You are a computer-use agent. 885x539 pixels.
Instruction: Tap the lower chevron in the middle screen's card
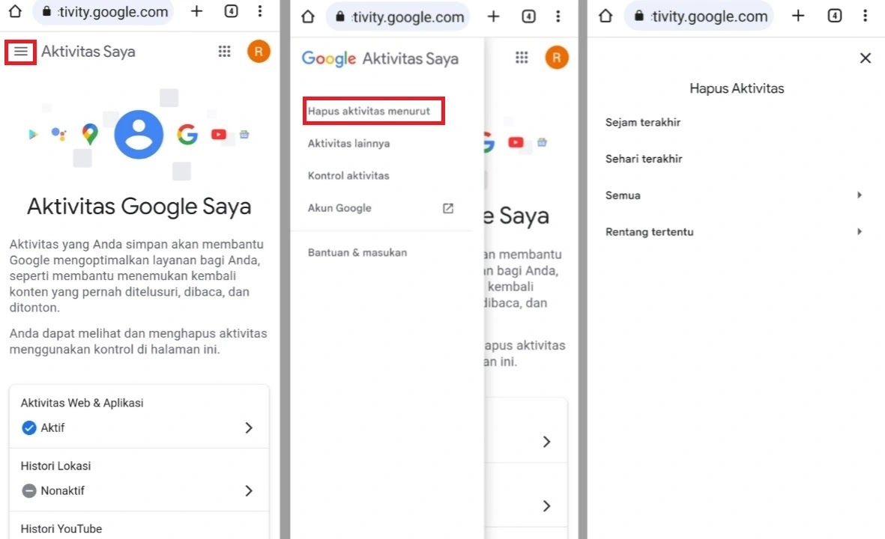pyautogui.click(x=546, y=506)
